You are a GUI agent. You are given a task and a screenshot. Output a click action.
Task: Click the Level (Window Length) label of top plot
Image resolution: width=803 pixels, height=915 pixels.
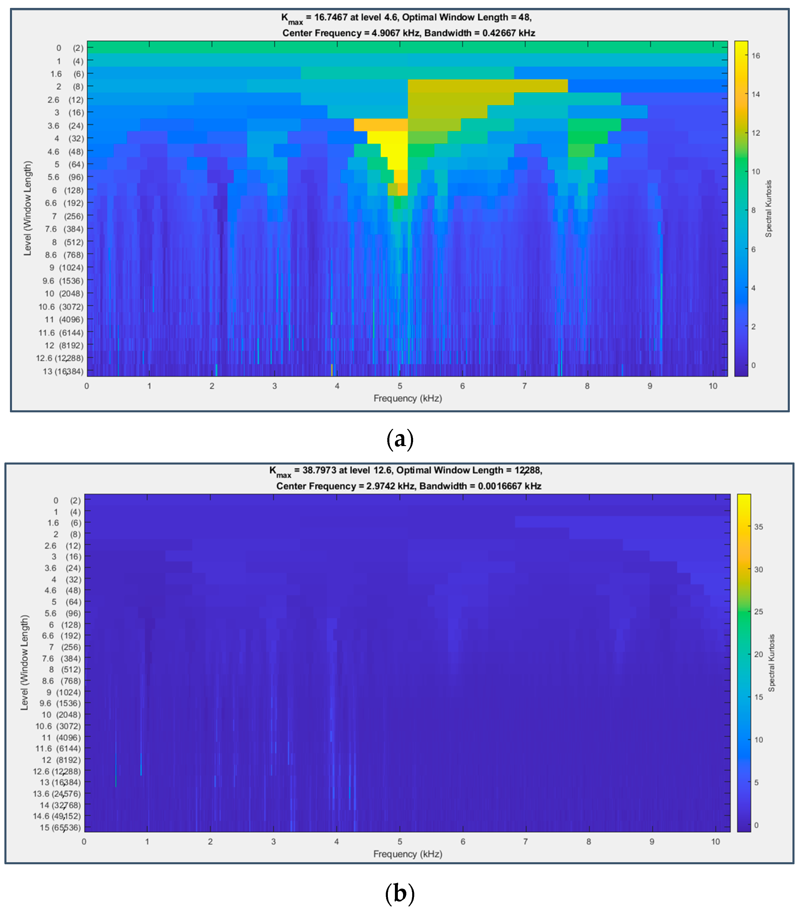(28, 208)
